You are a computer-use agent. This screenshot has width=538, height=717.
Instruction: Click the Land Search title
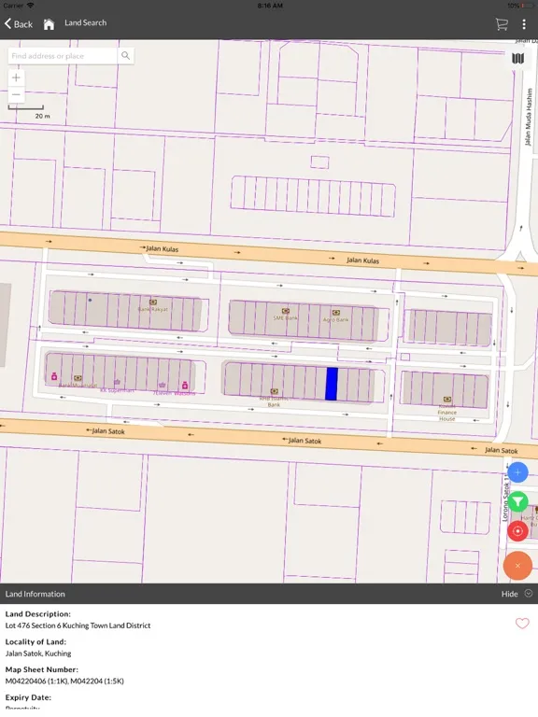click(x=86, y=22)
